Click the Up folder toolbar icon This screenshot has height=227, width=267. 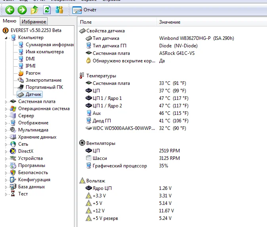34,10
